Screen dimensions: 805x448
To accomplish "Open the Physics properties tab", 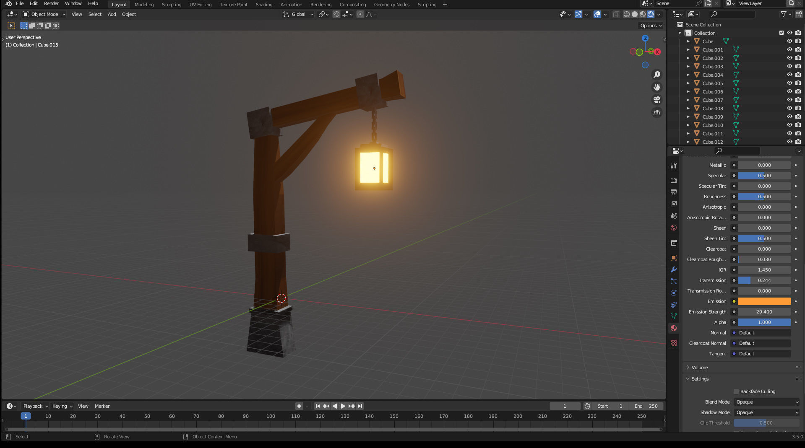I will pos(674,293).
